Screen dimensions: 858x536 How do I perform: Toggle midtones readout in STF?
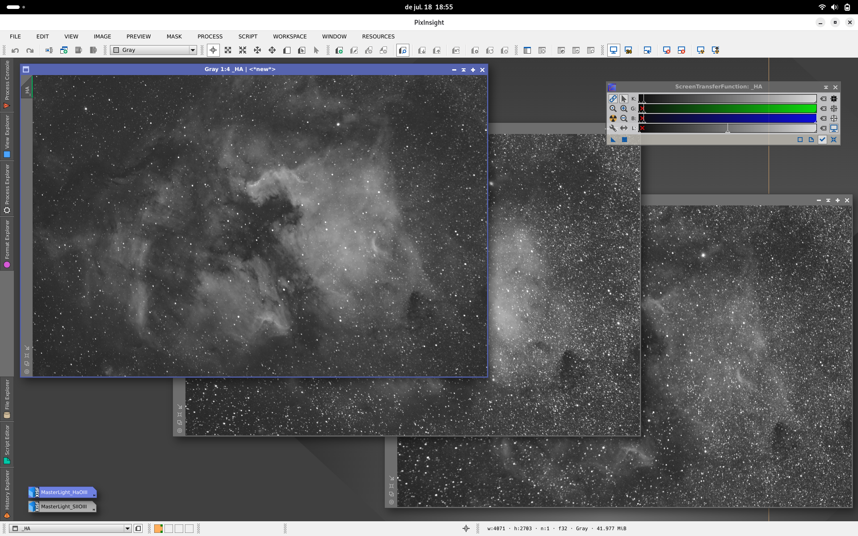pyautogui.click(x=834, y=109)
